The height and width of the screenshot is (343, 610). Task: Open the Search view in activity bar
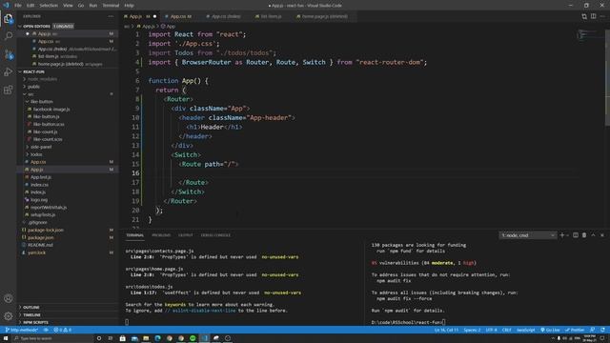pyautogui.click(x=9, y=36)
